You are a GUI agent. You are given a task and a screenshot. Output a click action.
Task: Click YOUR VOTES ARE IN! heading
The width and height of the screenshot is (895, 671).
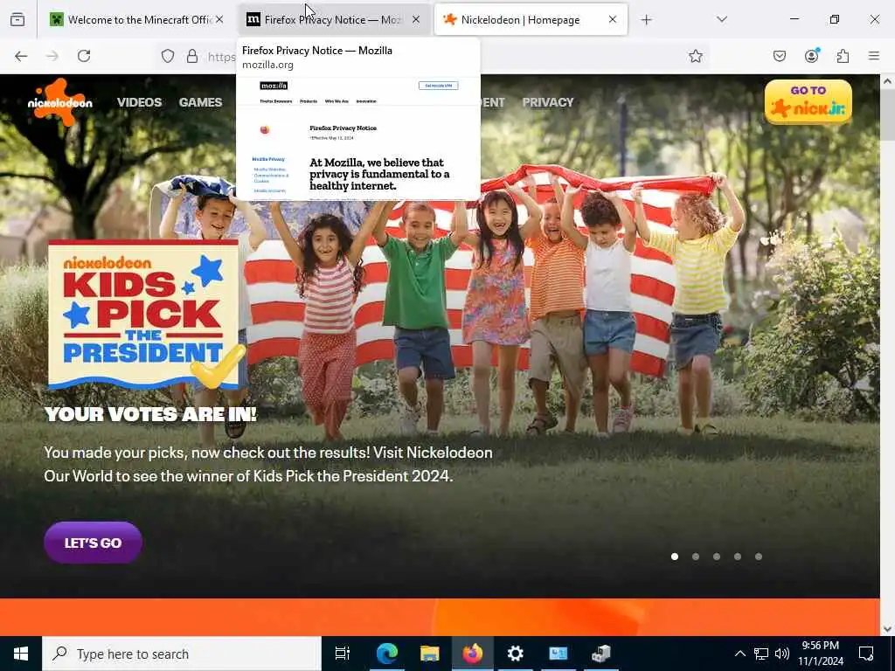(x=150, y=414)
